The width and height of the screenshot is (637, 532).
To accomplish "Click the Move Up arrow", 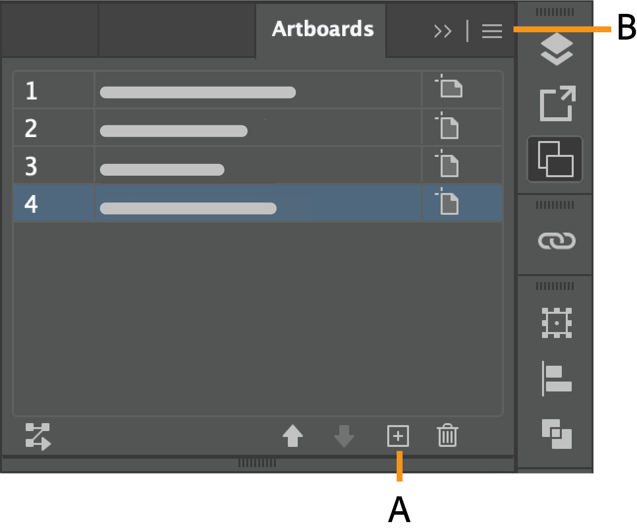I will 292,436.
